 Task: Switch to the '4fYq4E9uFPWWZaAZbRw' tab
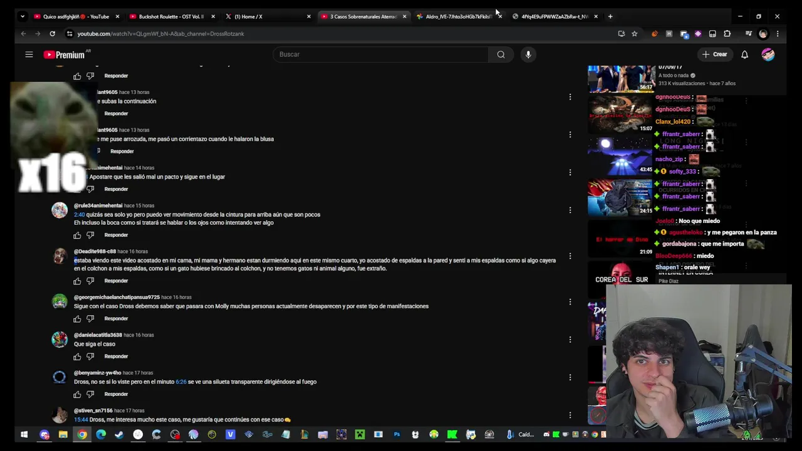(555, 16)
